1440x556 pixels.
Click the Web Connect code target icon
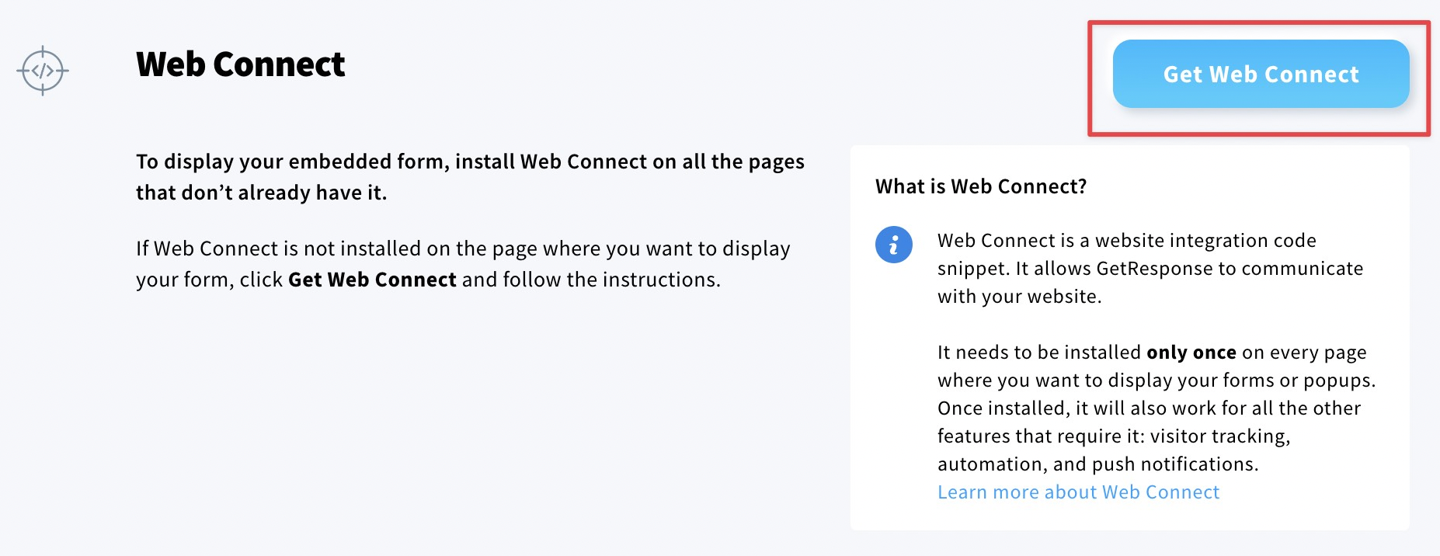43,71
